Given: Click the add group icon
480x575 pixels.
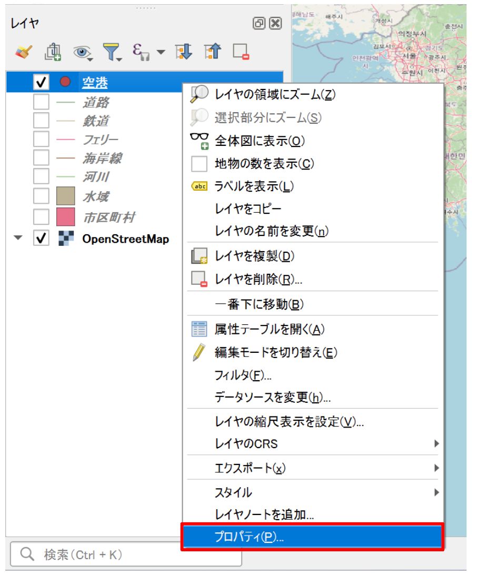Looking at the screenshot, I should coord(53,52).
